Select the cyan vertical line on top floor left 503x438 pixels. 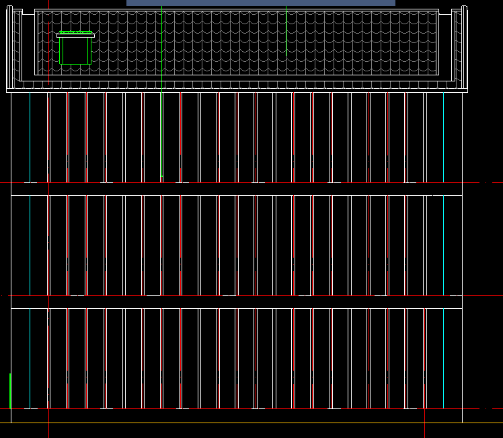[x=30, y=138]
